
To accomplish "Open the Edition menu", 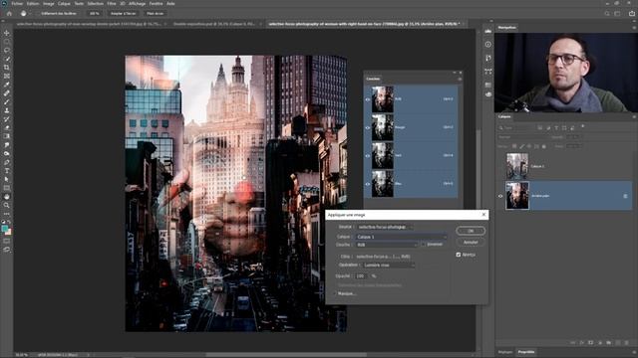I will (33, 3).
